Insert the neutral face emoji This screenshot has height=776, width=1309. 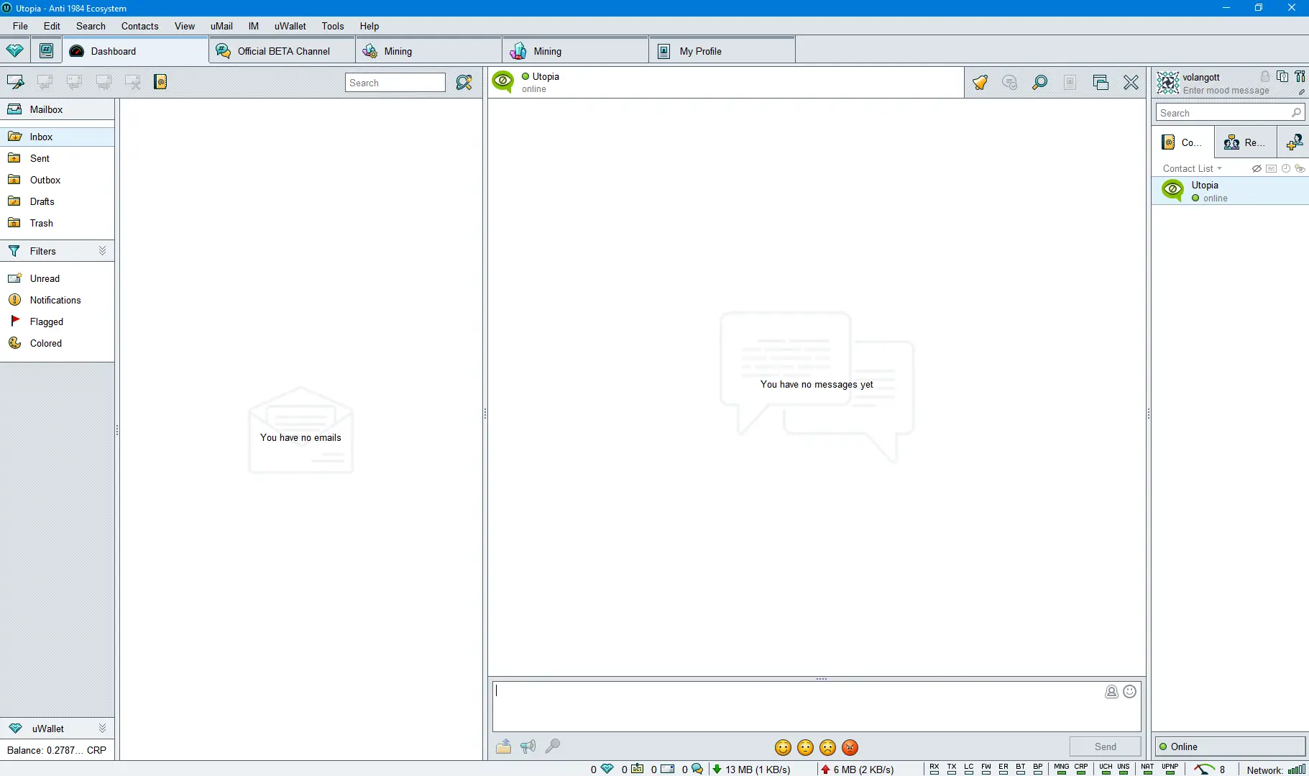click(x=806, y=748)
